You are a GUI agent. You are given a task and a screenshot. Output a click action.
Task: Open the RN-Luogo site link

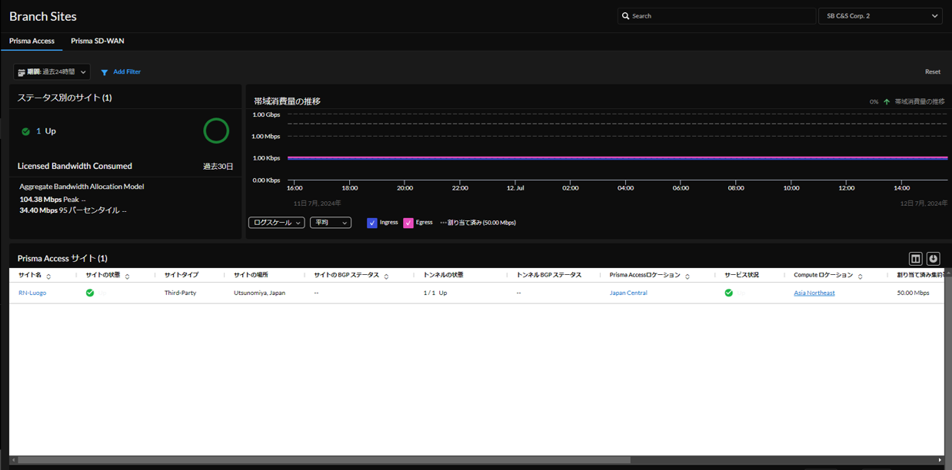[x=32, y=293]
